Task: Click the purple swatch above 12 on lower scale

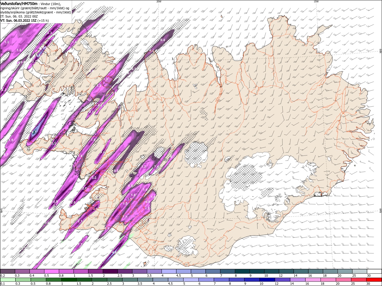Action: 283,280
